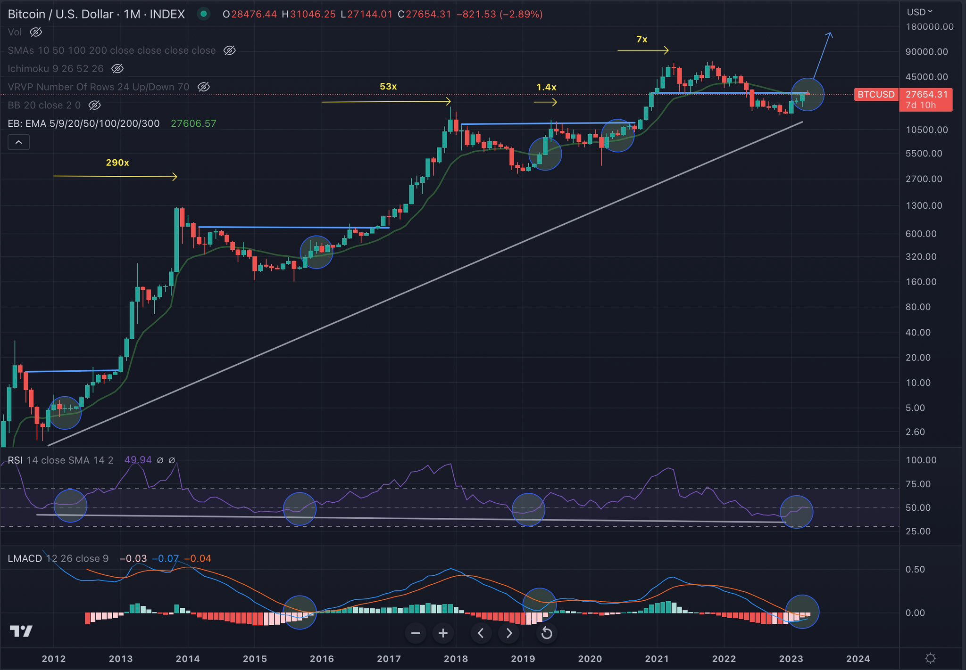Image resolution: width=966 pixels, height=670 pixels.
Task: Click the Ichimoku 9 26 52 26 label
Action: (x=56, y=69)
